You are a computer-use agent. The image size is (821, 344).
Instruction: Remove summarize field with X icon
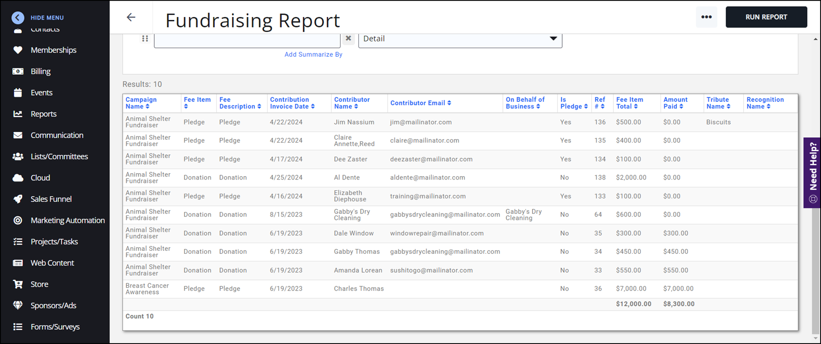tap(348, 38)
